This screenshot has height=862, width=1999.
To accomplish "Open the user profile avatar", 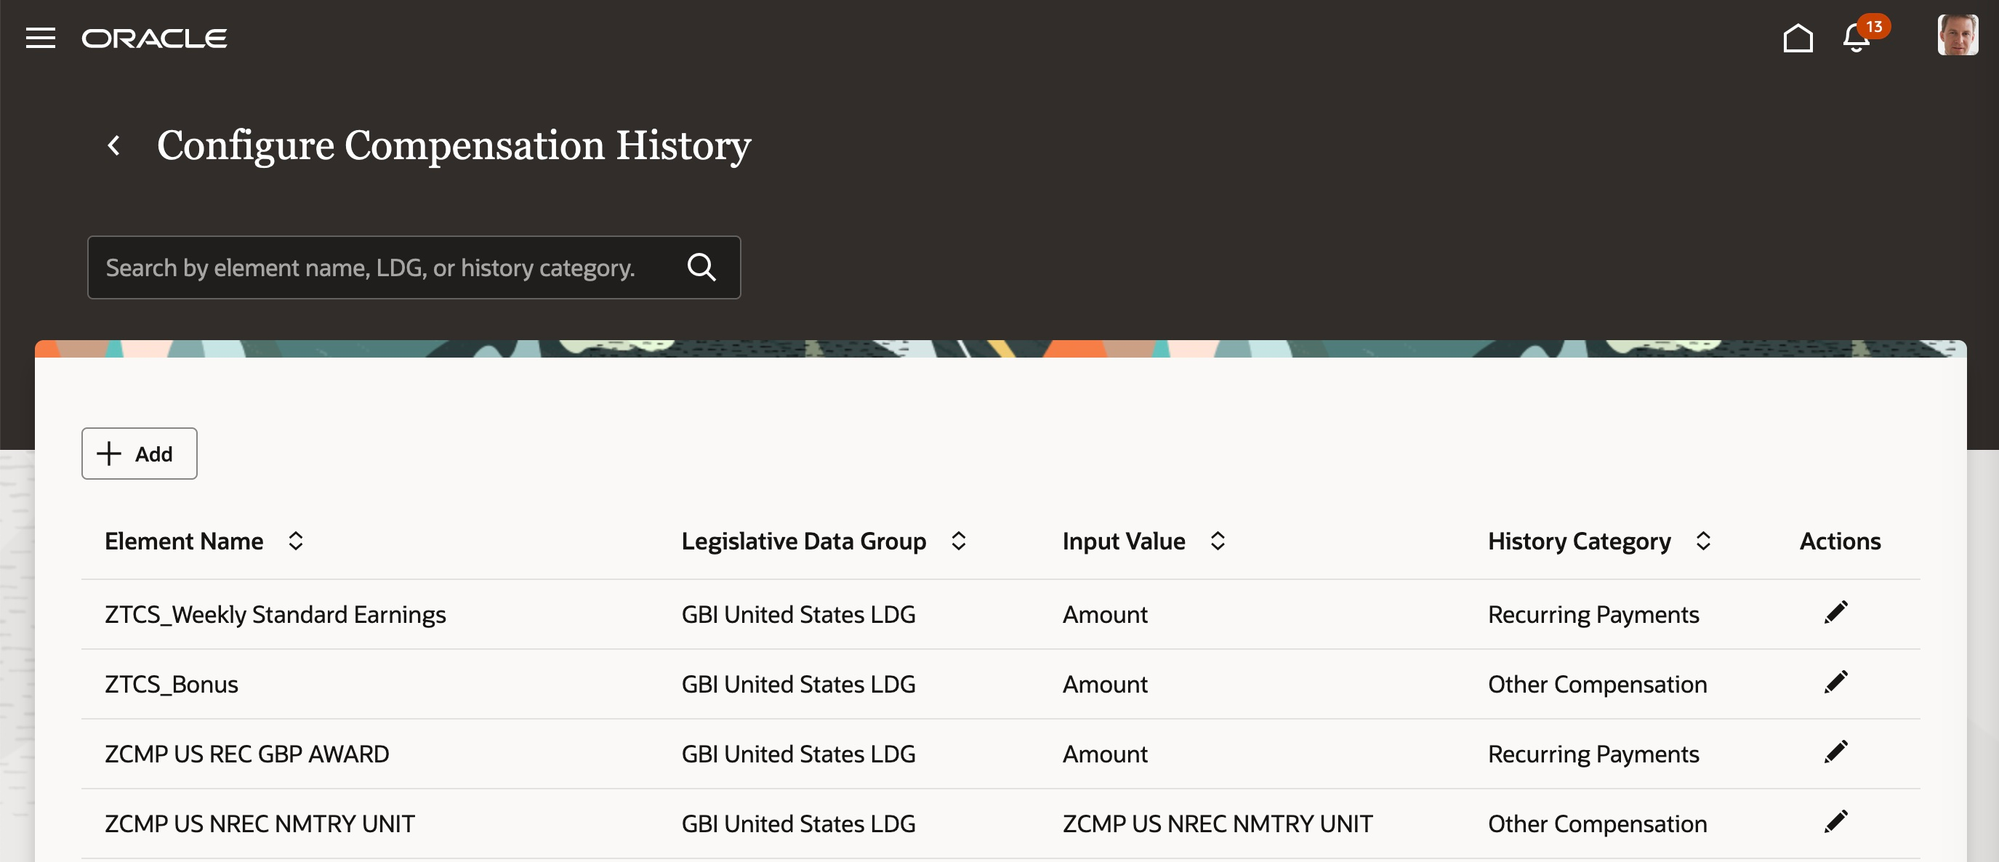I will [1957, 35].
